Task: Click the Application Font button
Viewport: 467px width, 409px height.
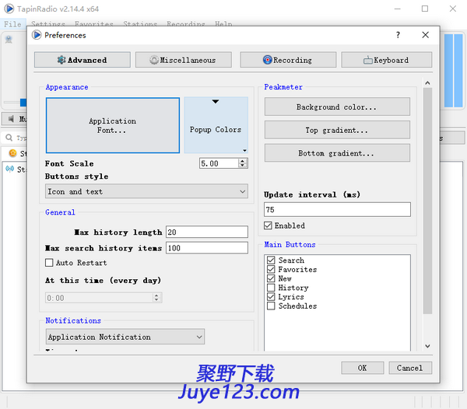Action: (113, 125)
